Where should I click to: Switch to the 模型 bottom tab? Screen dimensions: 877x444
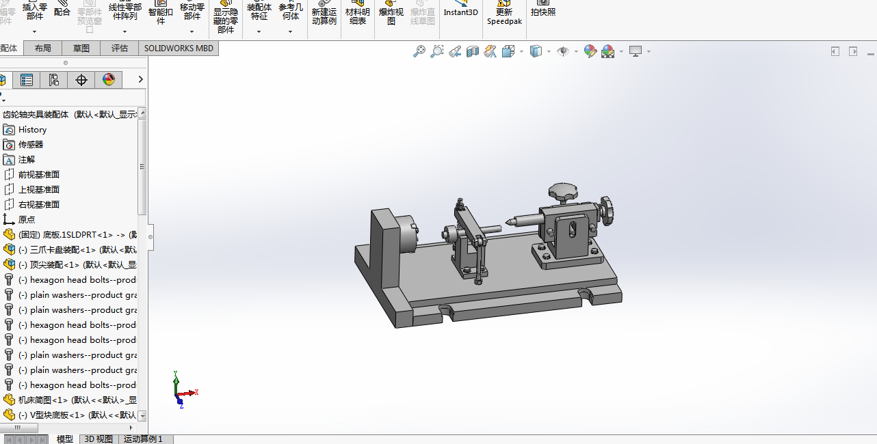coord(64,439)
